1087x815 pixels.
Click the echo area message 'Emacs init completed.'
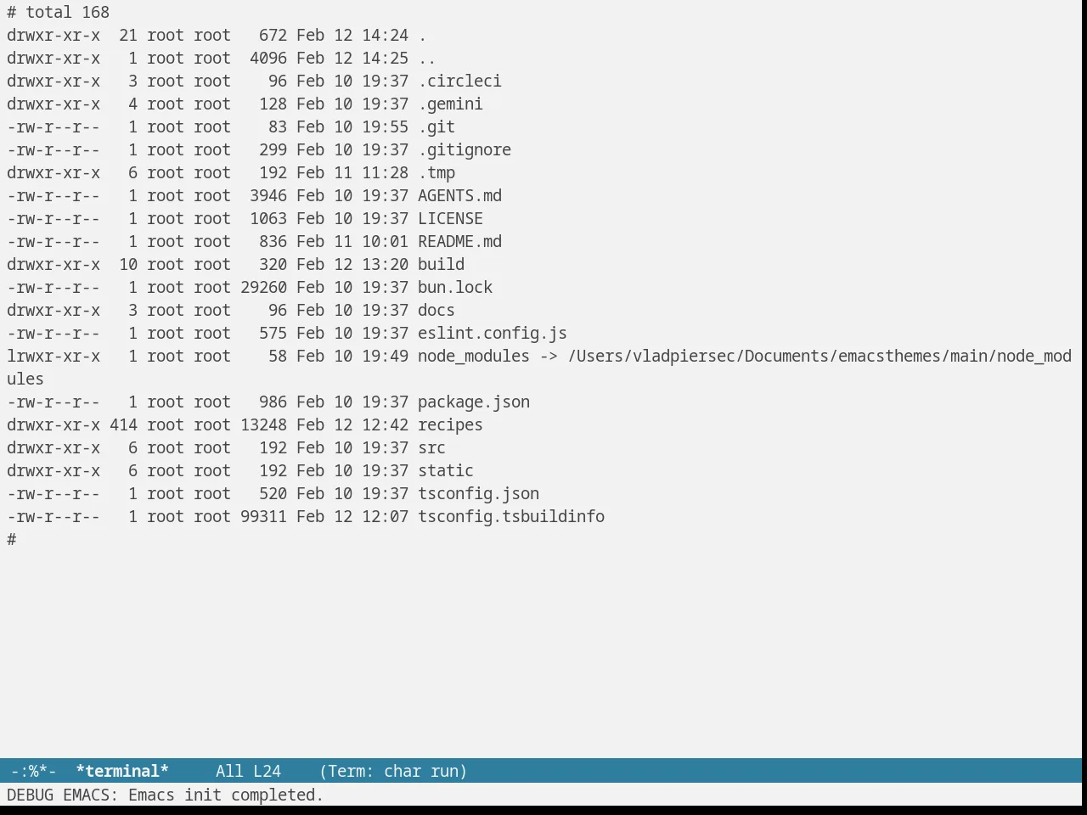(x=226, y=795)
